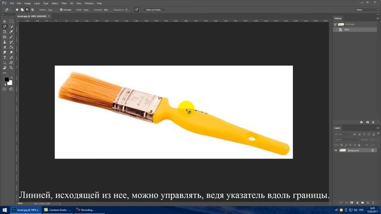Open the Windows Start menu
The height and width of the screenshot is (214, 381).
[x=5, y=210]
